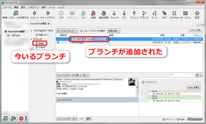The height and width of the screenshot is (124, 206).
Task: Select the hoge branch in the sidebar
Action: (40, 43)
